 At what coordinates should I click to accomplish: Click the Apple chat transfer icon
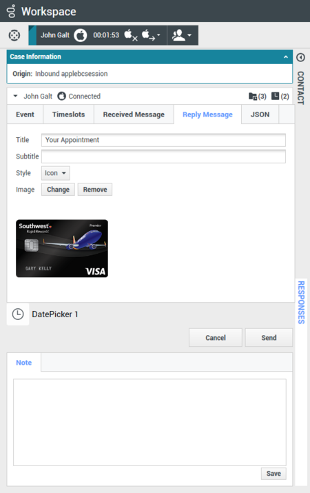click(150, 35)
